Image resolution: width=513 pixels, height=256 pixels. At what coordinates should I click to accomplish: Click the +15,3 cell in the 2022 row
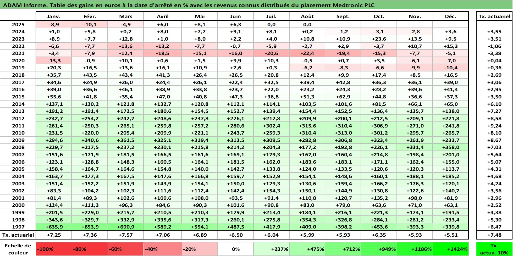pyautogui.click(x=450, y=46)
